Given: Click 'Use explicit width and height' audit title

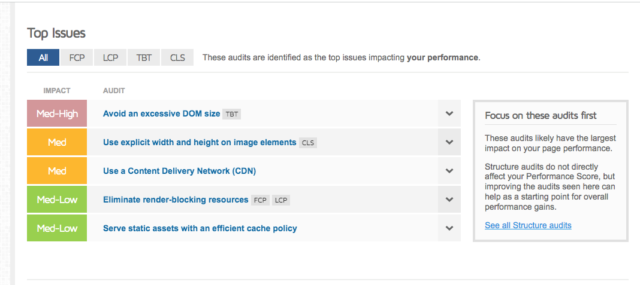Looking at the screenshot, I should [x=200, y=142].
